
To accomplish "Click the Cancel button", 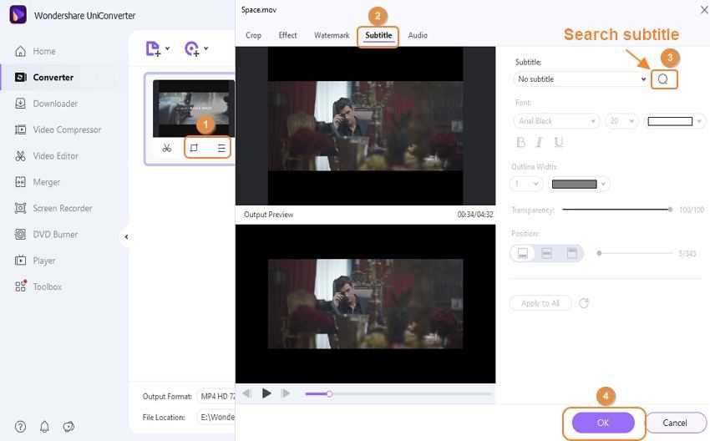I will click(x=675, y=423).
